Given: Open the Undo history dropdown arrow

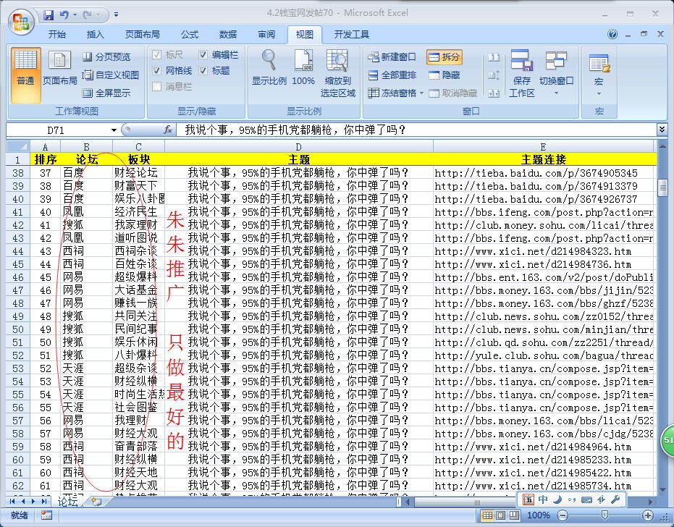Looking at the screenshot, I should tap(75, 15).
